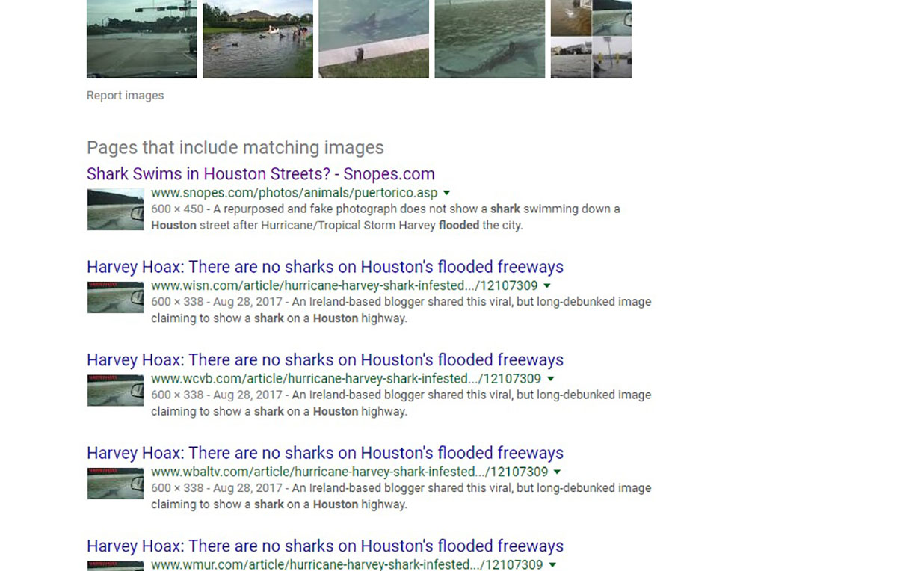
Task: Open the Harvey Hoax result from wmur.com
Action: (x=325, y=546)
